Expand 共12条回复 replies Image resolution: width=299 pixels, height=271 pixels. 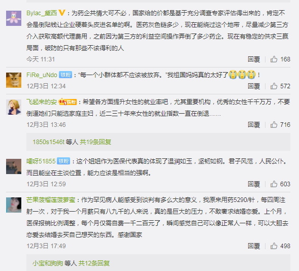94,263
